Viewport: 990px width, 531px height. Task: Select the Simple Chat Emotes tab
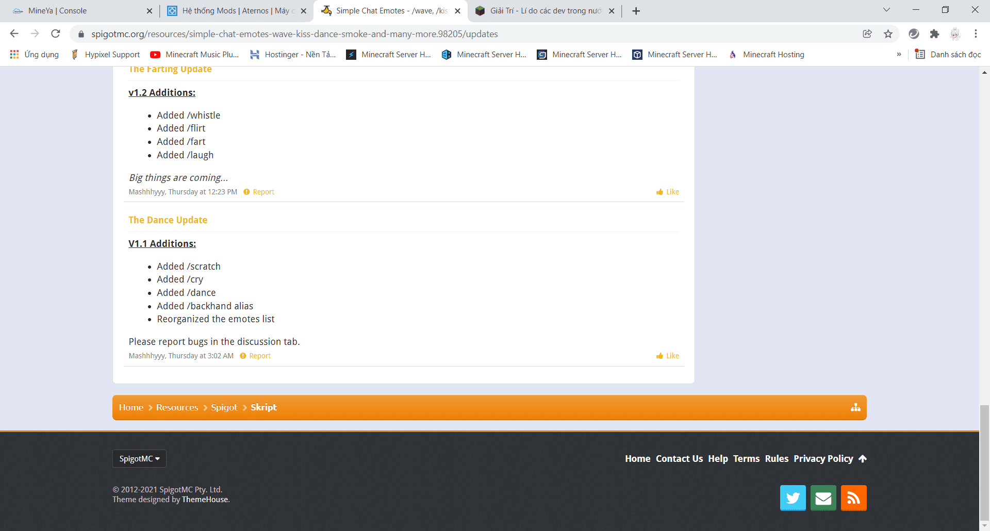point(390,11)
